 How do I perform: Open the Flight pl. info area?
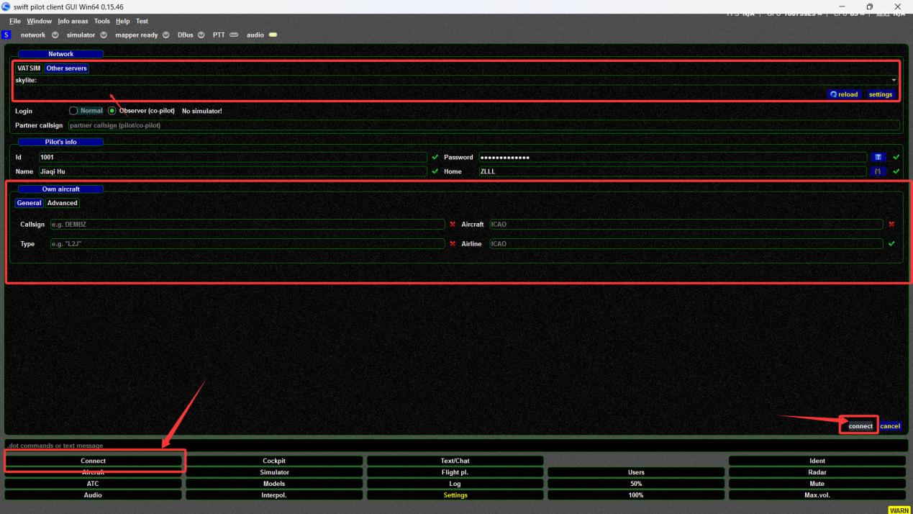click(455, 472)
